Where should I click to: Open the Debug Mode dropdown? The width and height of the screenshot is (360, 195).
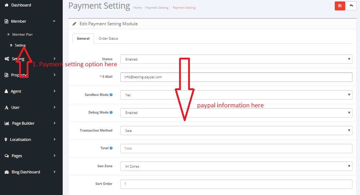[x=236, y=113]
